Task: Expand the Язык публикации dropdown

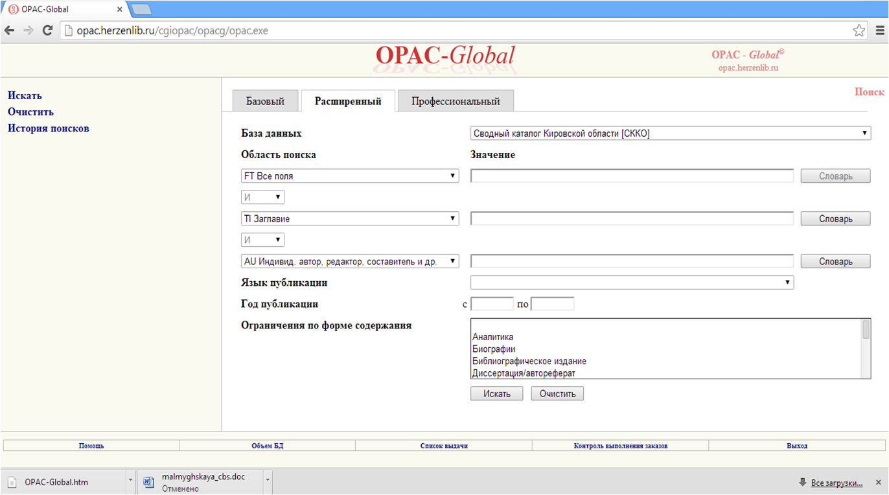Action: click(632, 283)
